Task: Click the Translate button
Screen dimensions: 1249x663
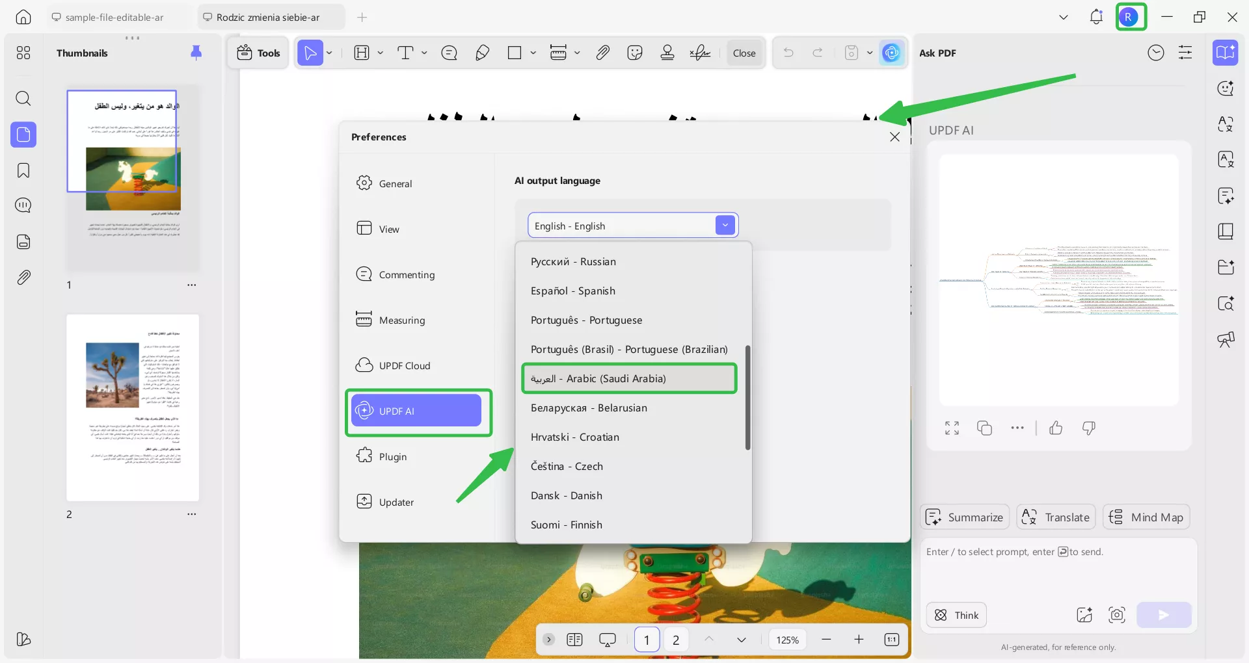Action: (x=1056, y=517)
